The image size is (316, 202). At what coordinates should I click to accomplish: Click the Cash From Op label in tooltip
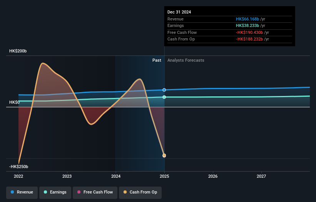click(181, 39)
